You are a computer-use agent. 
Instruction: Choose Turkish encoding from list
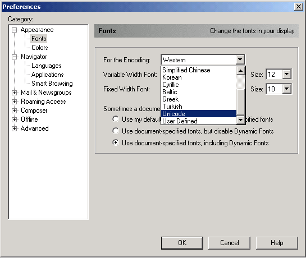pyautogui.click(x=199, y=107)
